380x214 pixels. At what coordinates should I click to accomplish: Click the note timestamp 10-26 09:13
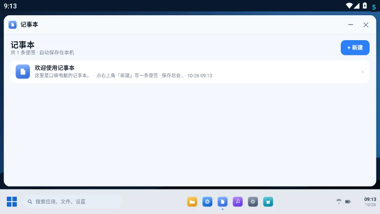[x=200, y=76]
